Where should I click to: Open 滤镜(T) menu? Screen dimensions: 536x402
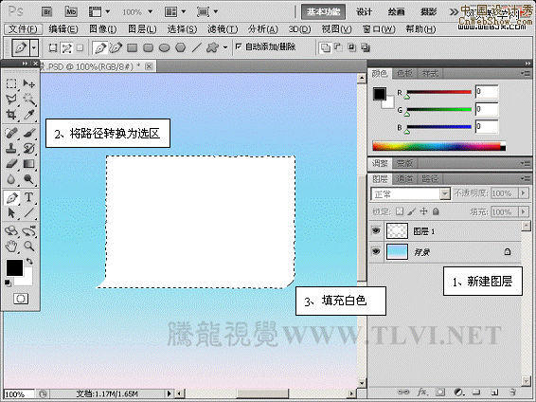[x=223, y=29]
